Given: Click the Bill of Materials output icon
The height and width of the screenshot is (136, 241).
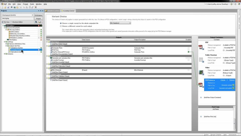Looking at the screenshot, I should point(51,70).
